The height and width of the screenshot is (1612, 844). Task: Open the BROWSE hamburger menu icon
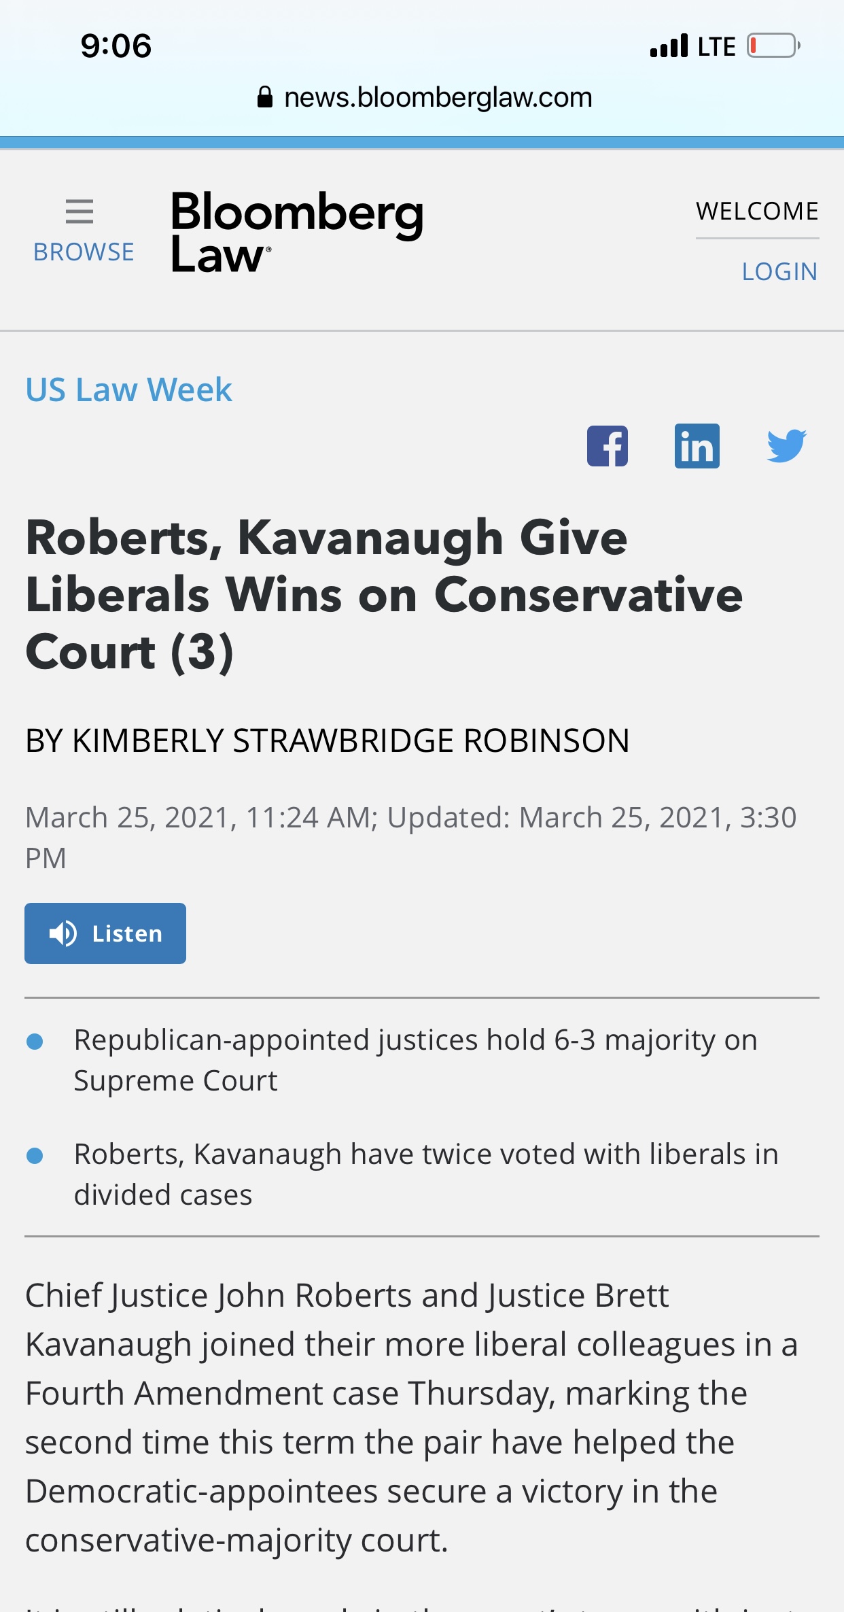point(80,211)
